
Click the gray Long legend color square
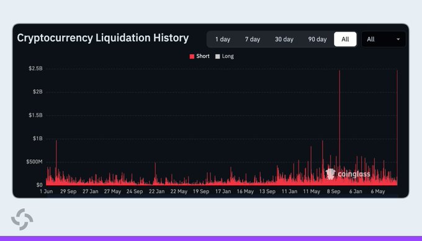click(217, 56)
